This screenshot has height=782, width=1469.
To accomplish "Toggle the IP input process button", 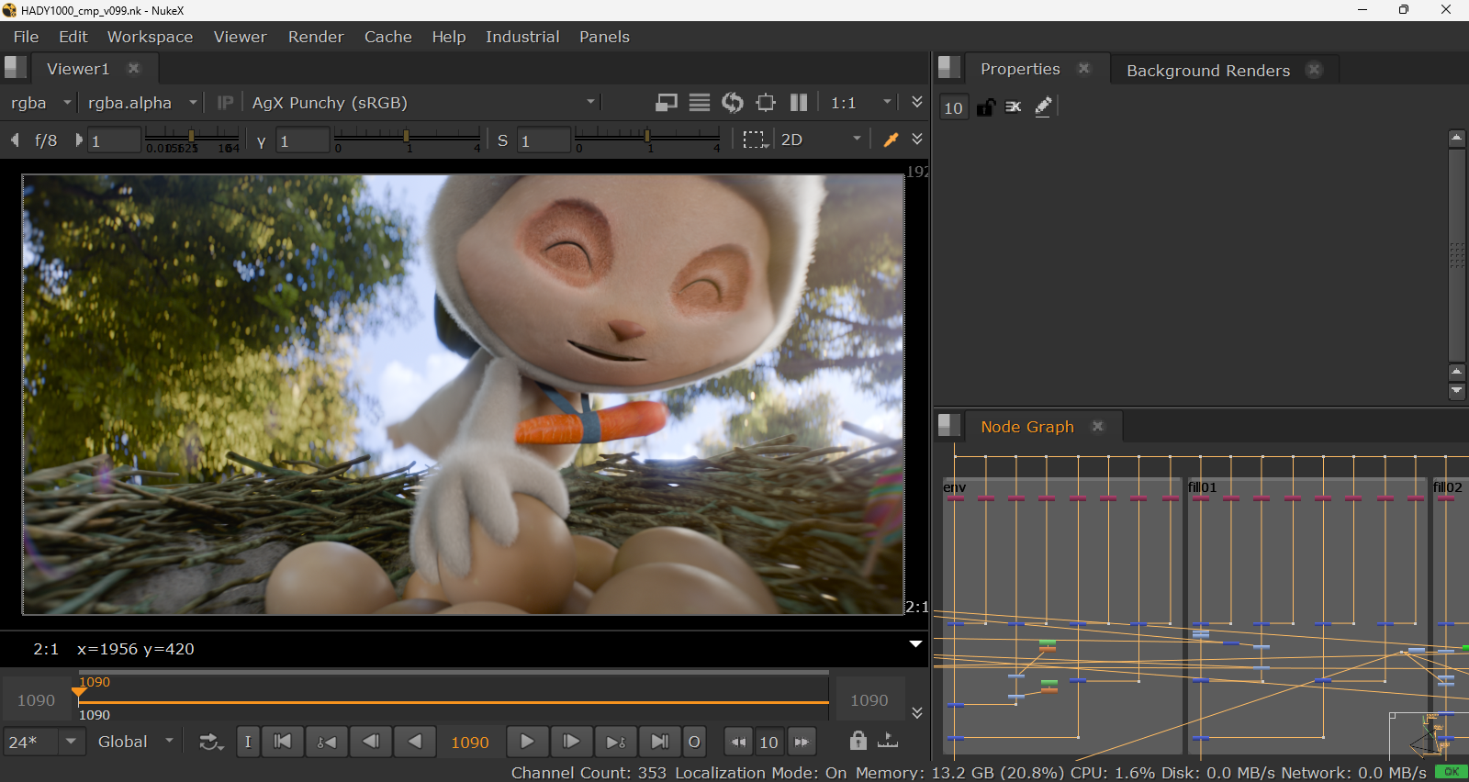I will pos(225,103).
